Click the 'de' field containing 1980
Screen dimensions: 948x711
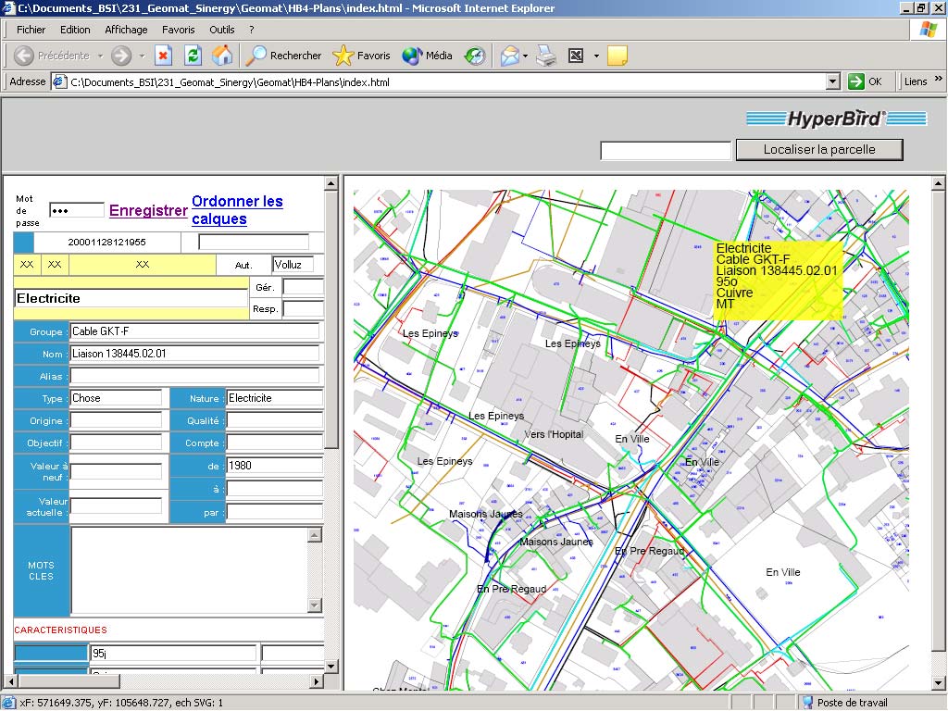click(274, 466)
